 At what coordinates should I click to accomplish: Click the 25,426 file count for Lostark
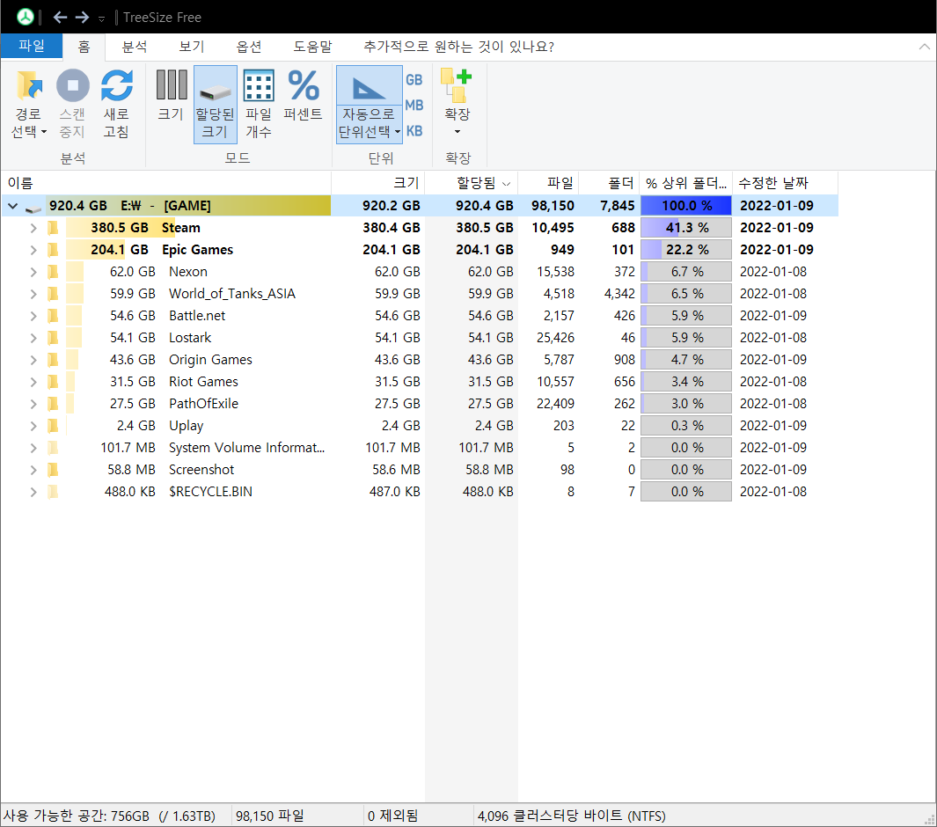pos(555,338)
